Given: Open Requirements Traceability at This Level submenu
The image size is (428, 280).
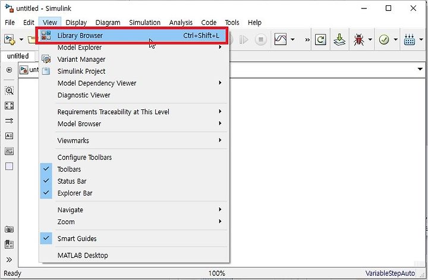Looking at the screenshot, I should coord(134,112).
